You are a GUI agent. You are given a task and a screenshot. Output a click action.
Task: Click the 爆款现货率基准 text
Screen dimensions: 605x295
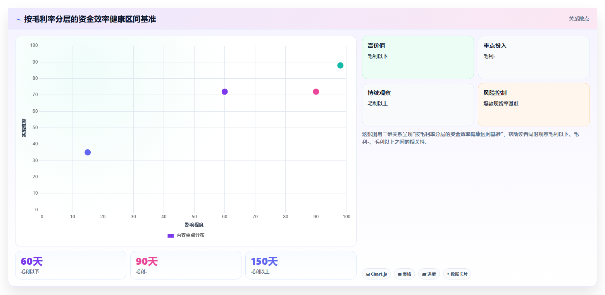pos(501,104)
